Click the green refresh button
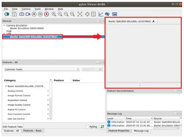The width and height of the screenshot is (184, 137). [x=102, y=127]
